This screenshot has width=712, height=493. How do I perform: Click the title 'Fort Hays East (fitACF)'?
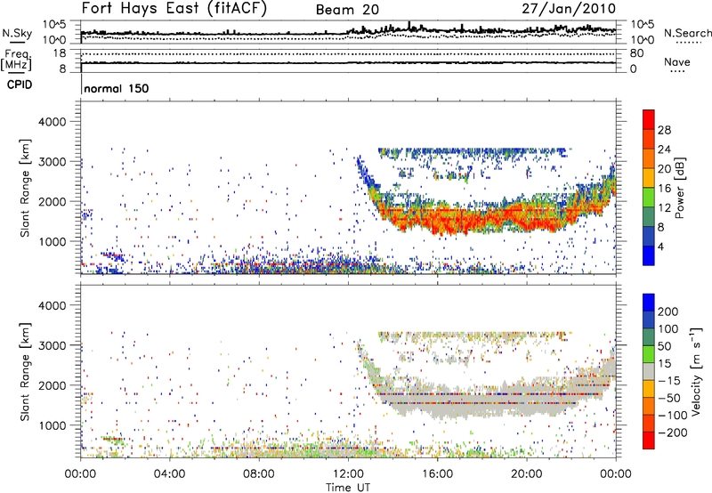click(x=174, y=8)
